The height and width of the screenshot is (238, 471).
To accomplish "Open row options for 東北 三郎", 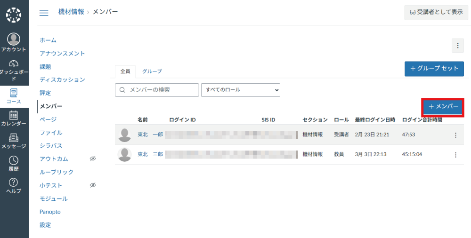I will 455,155.
